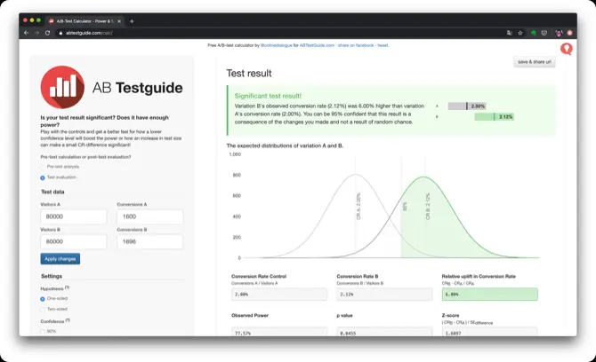Switch to A/B-Test Calculator tab
The width and height of the screenshot is (596, 362).
pos(85,21)
